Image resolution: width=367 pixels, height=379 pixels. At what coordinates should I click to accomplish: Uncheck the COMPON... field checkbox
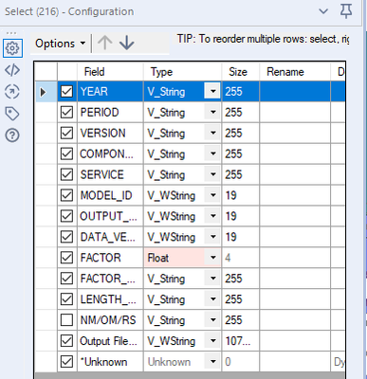click(66, 153)
